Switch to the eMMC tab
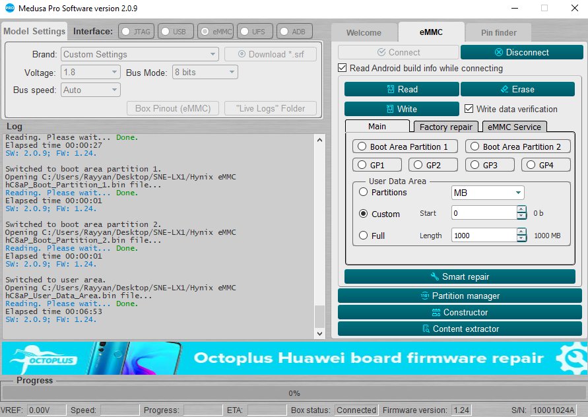The width and height of the screenshot is (588, 417). 431,32
